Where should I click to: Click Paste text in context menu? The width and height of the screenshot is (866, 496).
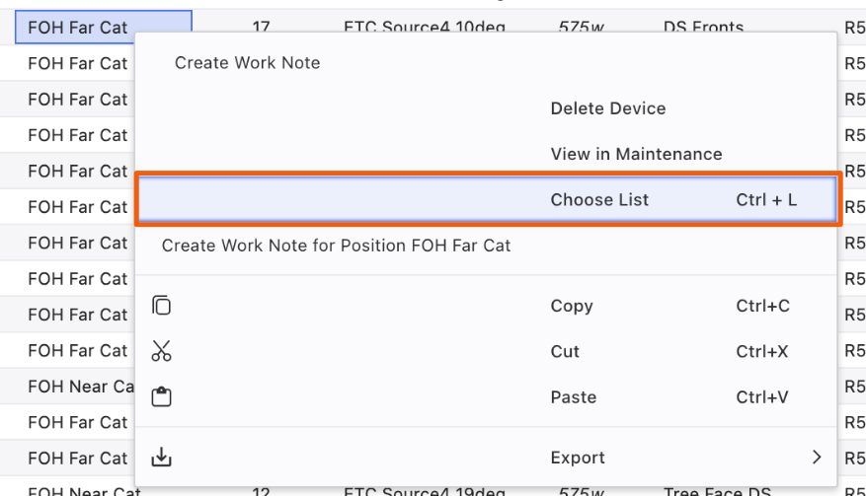pos(574,397)
